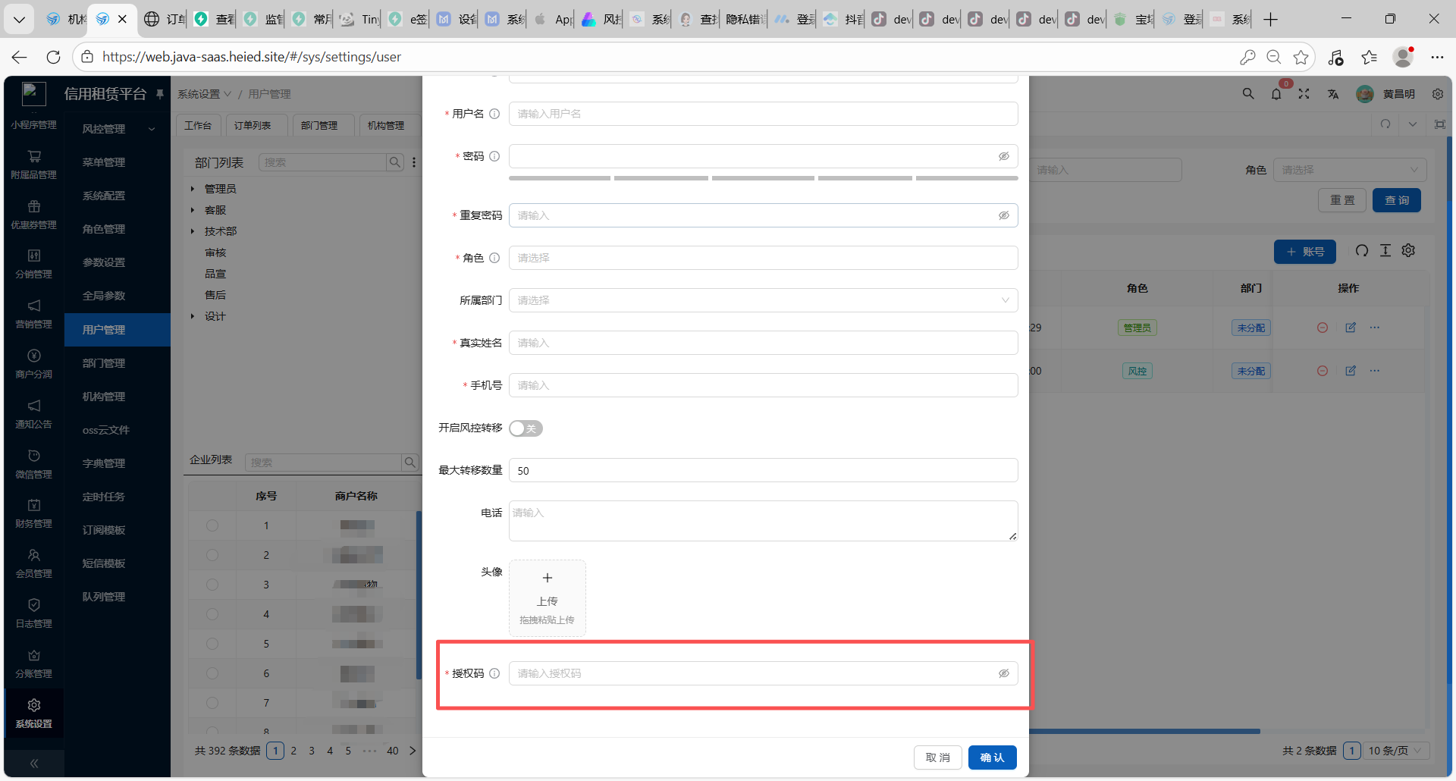Click the 真实姓名 input field
This screenshot has width=1456, height=781.
(763, 343)
